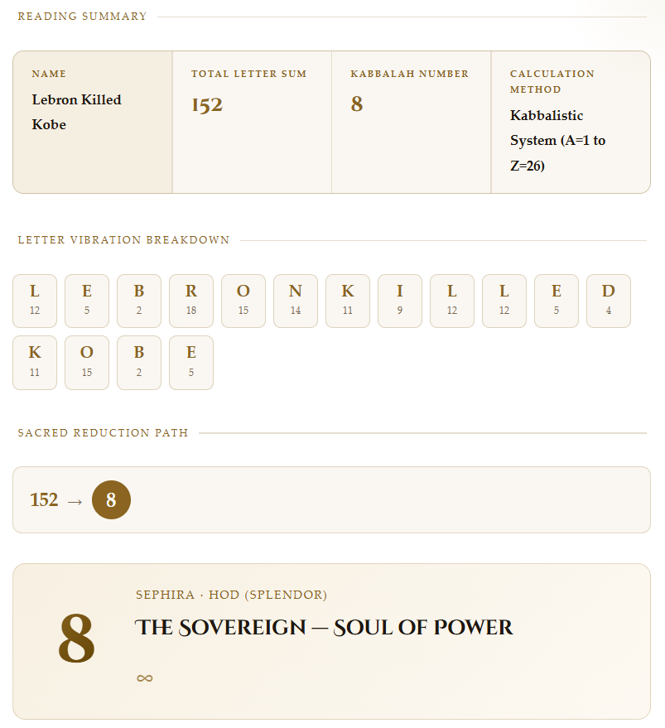The height and width of the screenshot is (728, 665).
Task: Click the Sacred Reduction Path heading
Action: pos(103,432)
